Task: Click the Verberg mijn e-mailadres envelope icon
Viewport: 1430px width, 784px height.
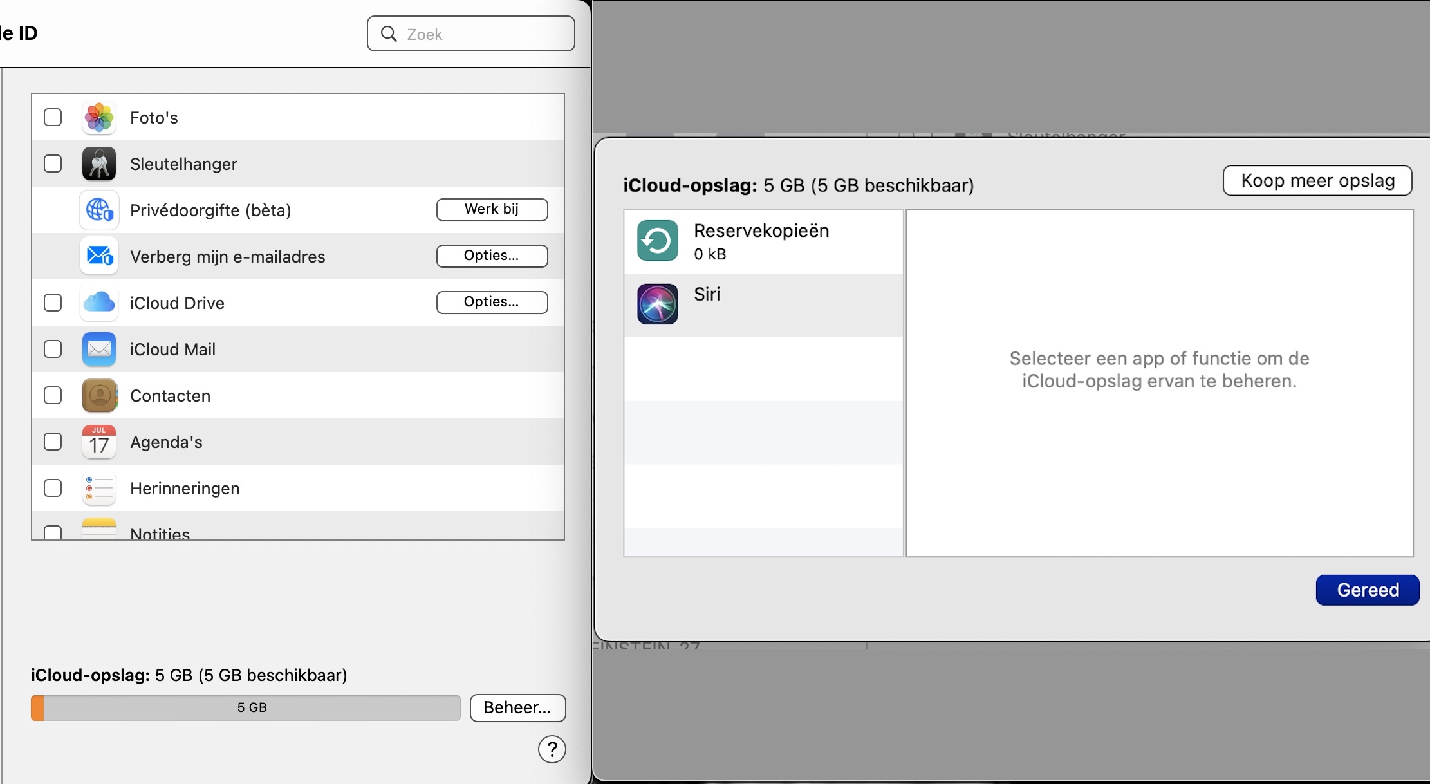Action: coord(99,256)
